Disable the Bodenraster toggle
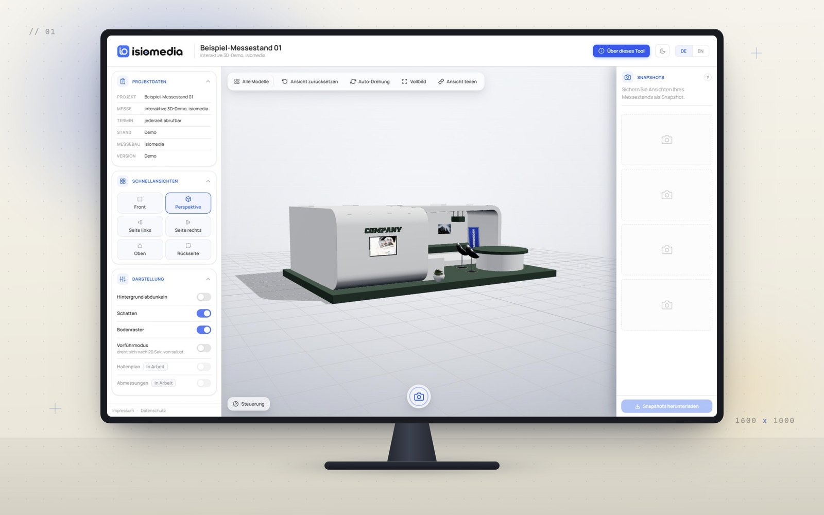 (x=204, y=330)
